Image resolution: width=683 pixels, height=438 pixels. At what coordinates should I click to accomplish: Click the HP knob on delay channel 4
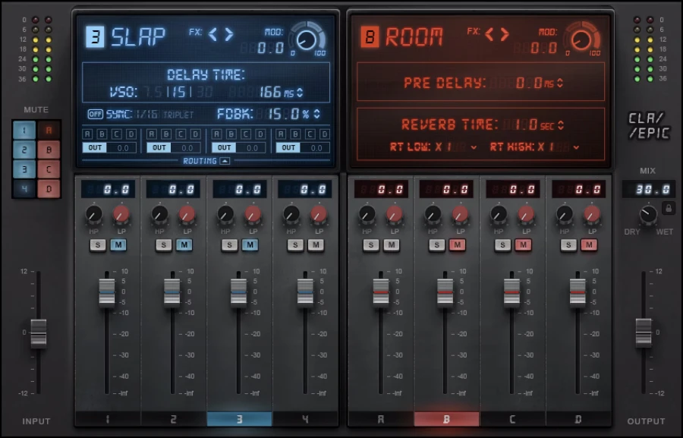tap(291, 214)
